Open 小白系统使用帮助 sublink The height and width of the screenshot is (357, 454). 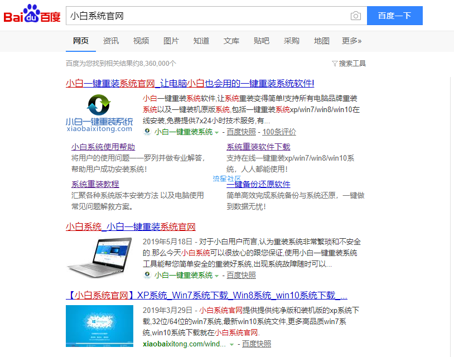click(x=103, y=147)
